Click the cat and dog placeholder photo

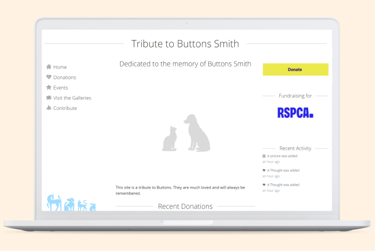[185, 133]
